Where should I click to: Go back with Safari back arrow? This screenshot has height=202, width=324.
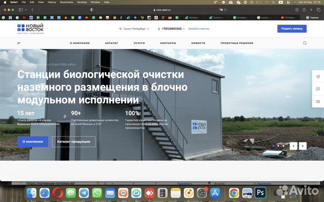pyautogui.click(x=32, y=10)
